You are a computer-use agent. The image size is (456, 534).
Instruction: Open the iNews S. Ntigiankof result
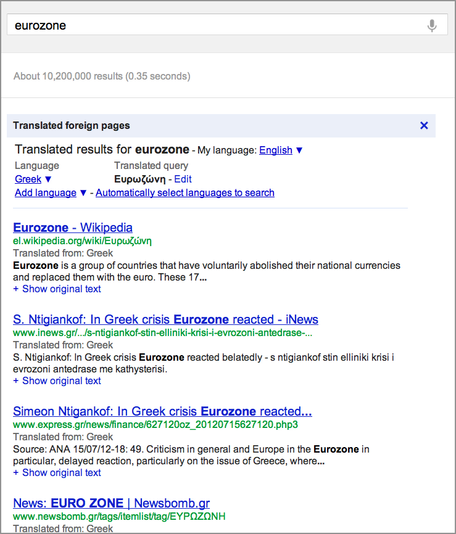click(x=165, y=319)
